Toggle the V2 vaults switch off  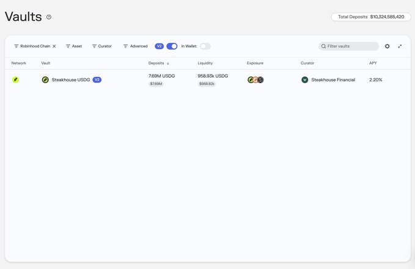pyautogui.click(x=172, y=46)
